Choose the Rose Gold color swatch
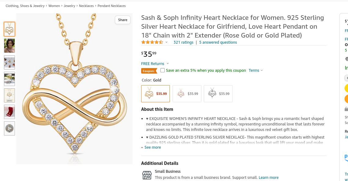The width and height of the screenshot is (348, 181). point(187,94)
